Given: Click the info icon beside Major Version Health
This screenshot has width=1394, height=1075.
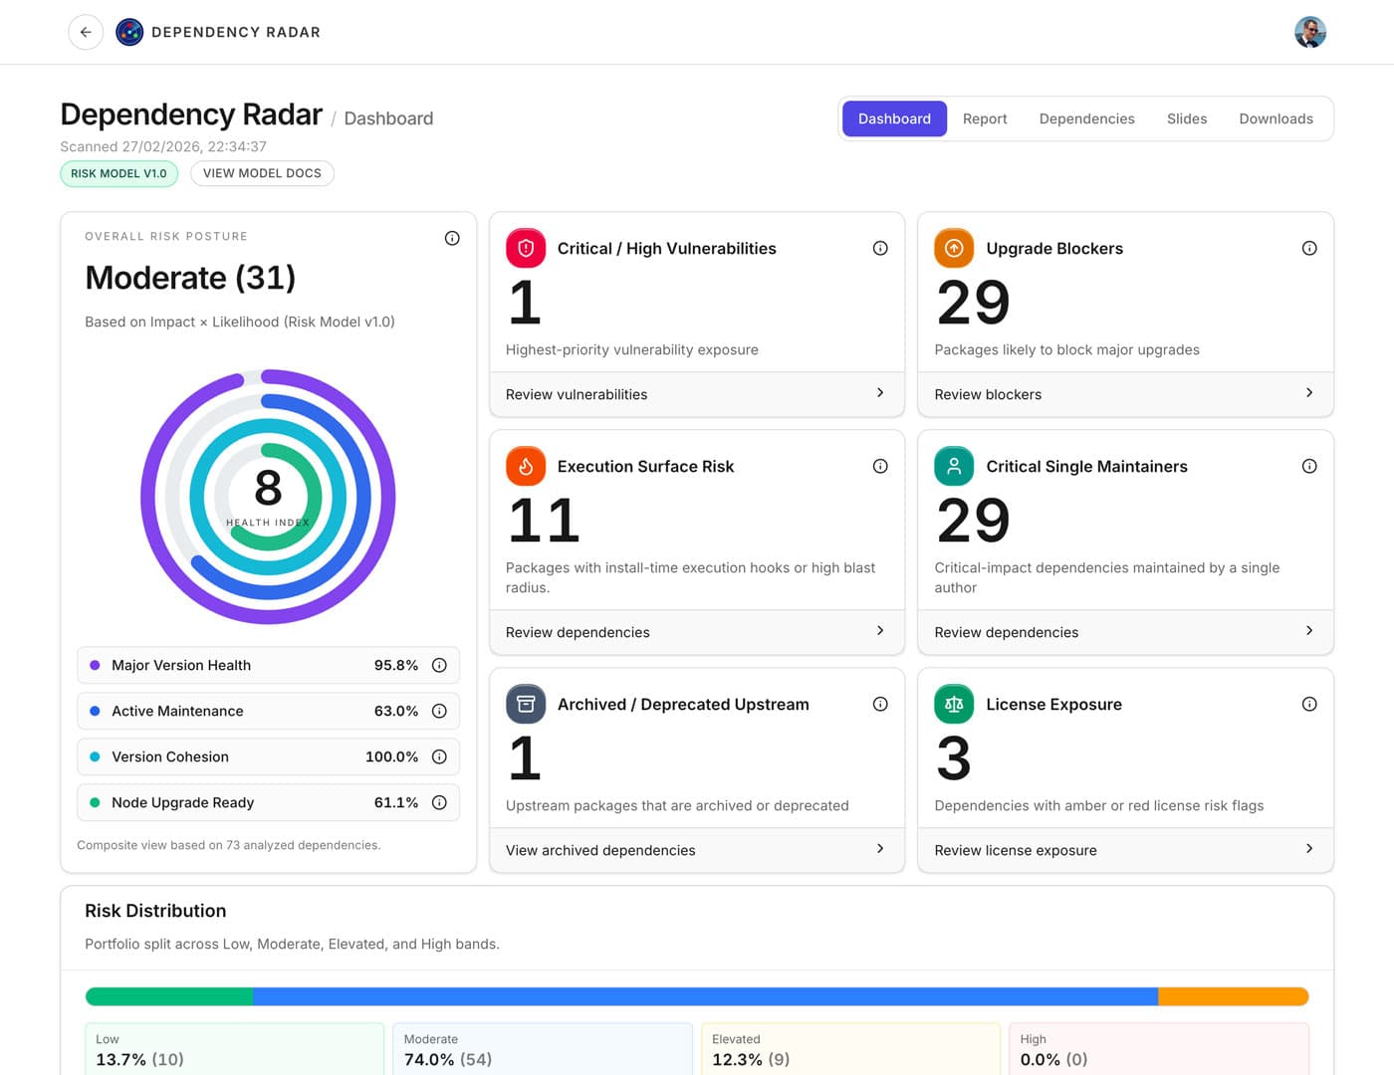Looking at the screenshot, I should tap(440, 665).
